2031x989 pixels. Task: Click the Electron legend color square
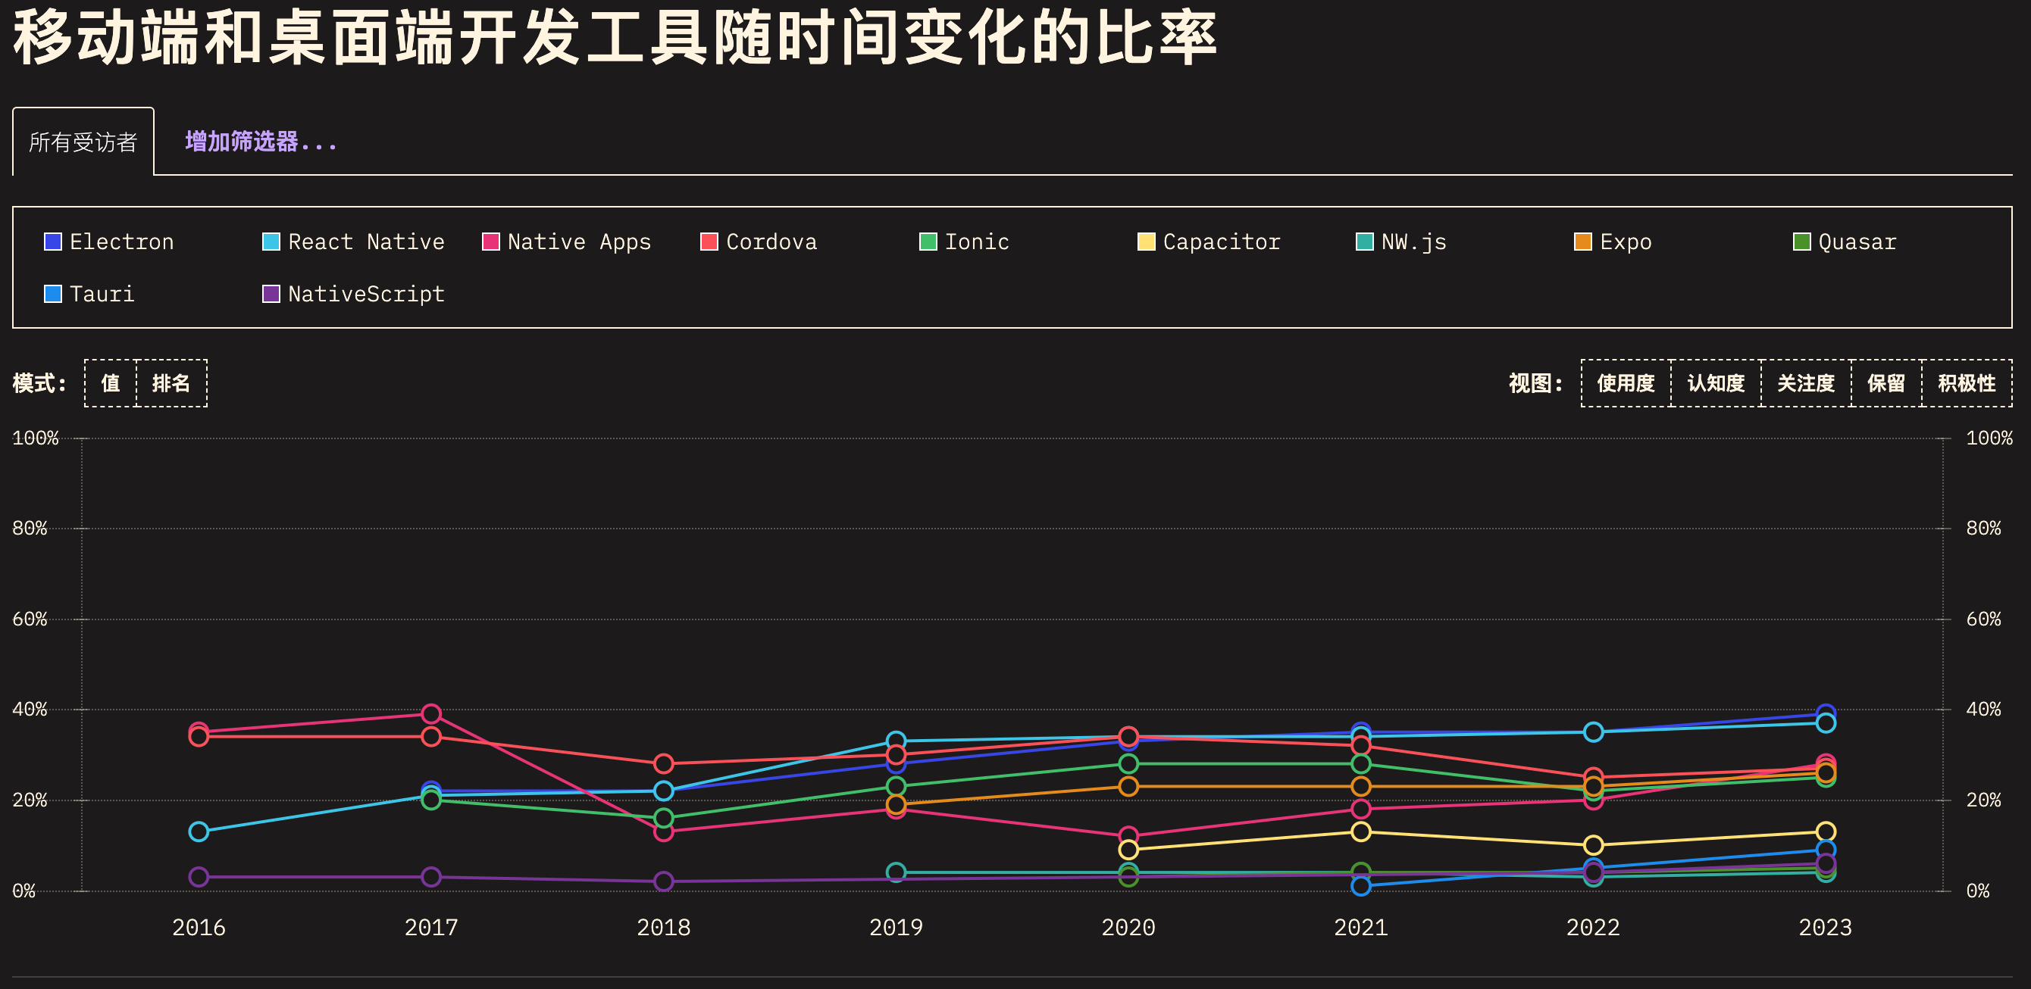53,242
